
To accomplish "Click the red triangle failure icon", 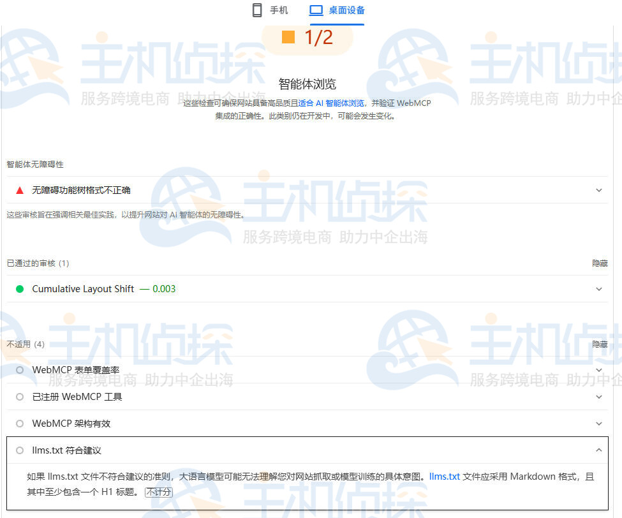I will [x=19, y=190].
